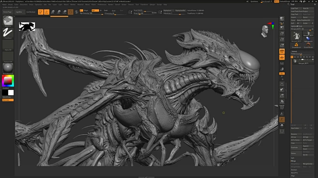Viewport: 318px width, 178px height.
Task: Collapse the Merge section
Action: 293,161
